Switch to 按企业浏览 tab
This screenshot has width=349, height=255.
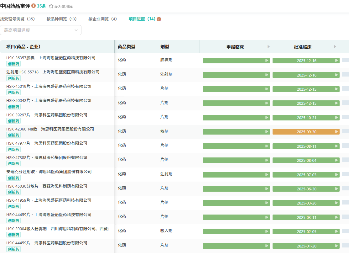coord(102,19)
